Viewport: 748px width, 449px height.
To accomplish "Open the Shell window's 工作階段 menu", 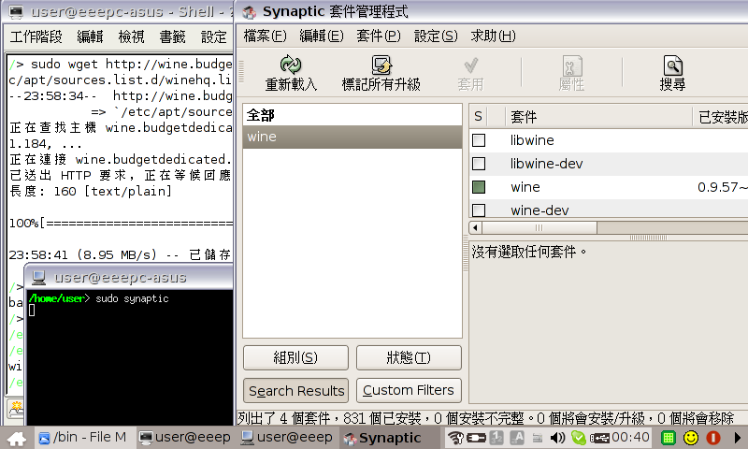I will click(x=36, y=36).
